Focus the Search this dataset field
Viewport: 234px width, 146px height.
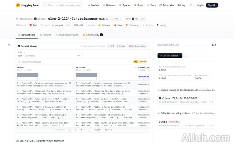[x=75, y=62]
